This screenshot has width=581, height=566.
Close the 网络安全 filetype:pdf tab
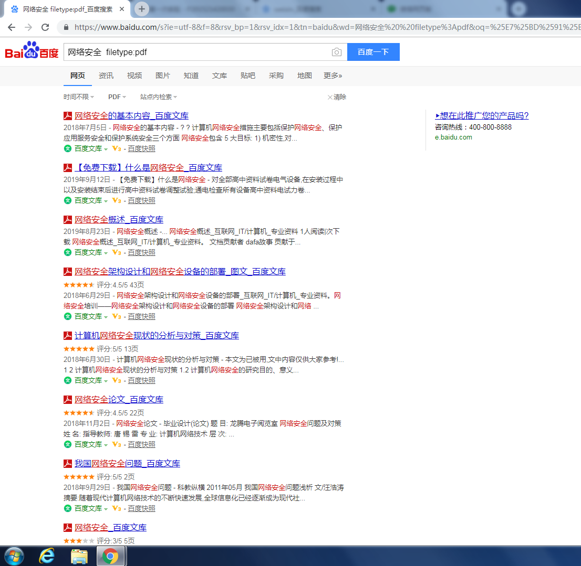(x=122, y=9)
